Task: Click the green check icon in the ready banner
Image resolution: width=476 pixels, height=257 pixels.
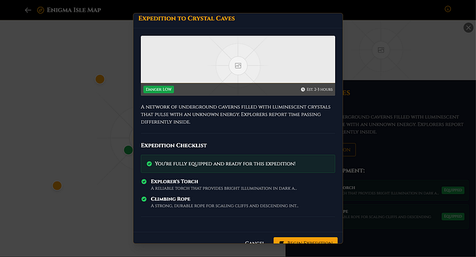Action: pos(149,164)
